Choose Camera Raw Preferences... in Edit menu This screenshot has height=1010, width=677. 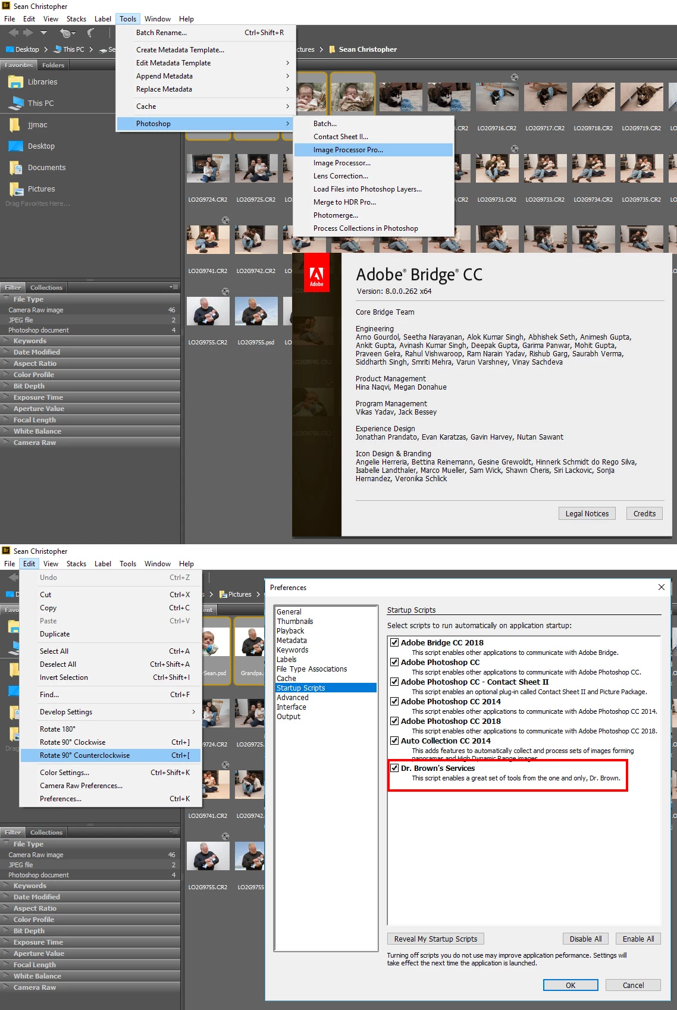pyautogui.click(x=111, y=786)
